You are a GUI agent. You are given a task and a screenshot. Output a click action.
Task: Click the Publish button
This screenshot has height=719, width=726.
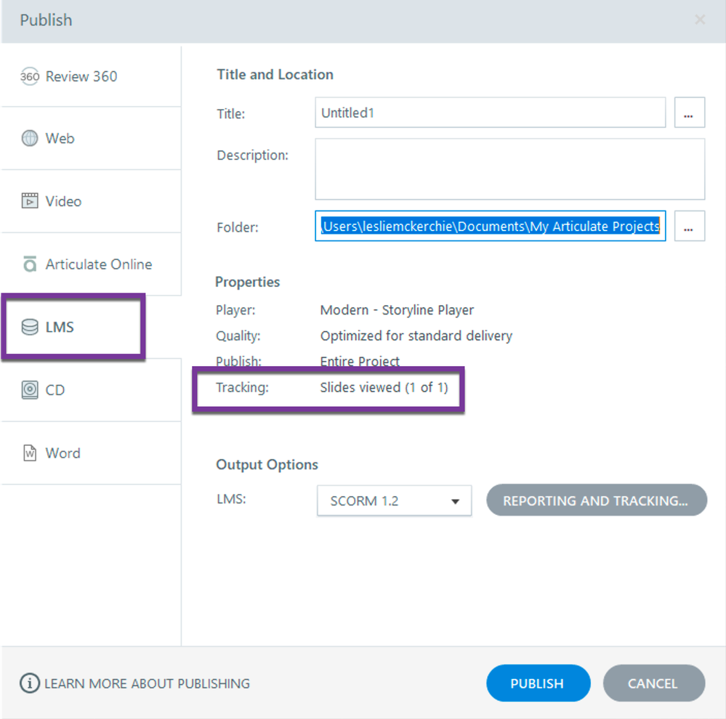pos(537,683)
